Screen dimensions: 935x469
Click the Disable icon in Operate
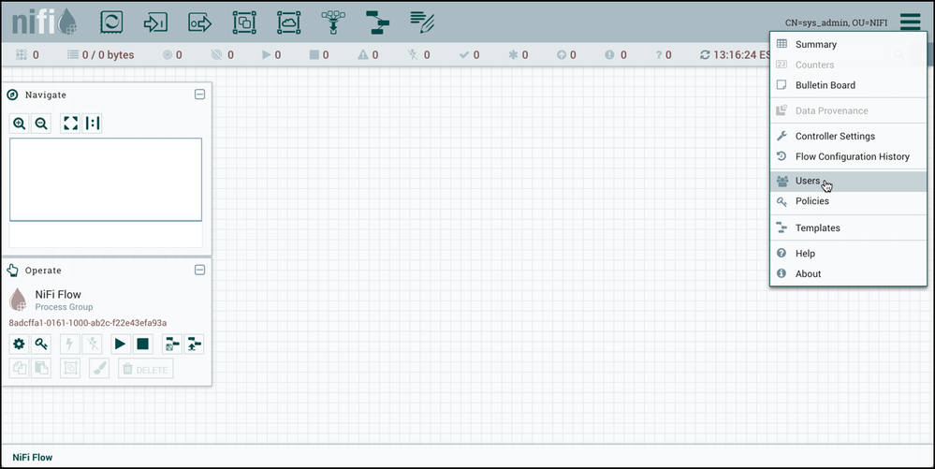pyautogui.click(x=92, y=344)
